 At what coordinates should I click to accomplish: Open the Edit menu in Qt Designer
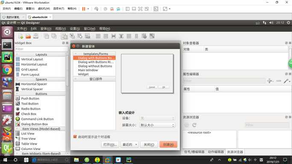33,29
